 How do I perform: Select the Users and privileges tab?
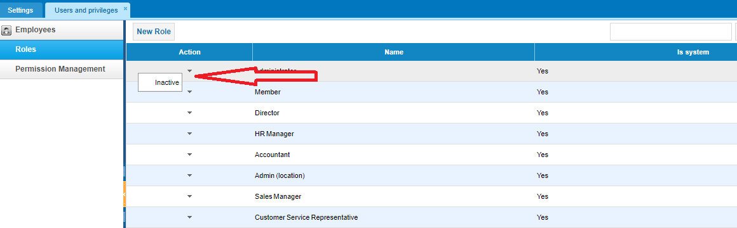pyautogui.click(x=86, y=10)
